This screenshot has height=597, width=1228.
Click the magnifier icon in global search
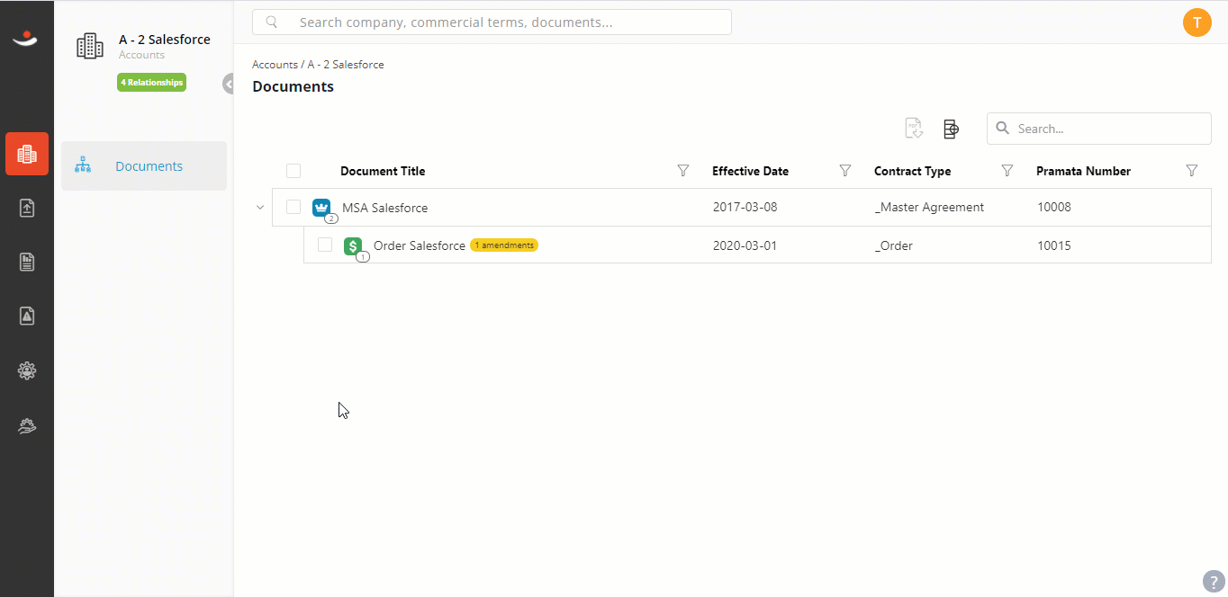coord(272,22)
